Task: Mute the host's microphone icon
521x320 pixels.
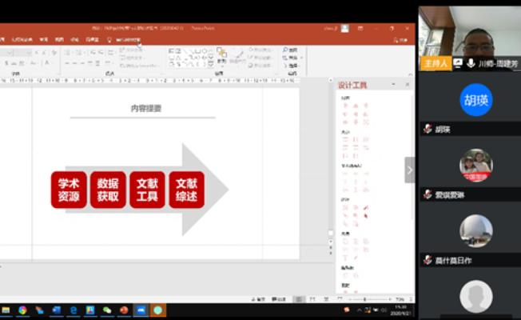Action: tap(471, 63)
